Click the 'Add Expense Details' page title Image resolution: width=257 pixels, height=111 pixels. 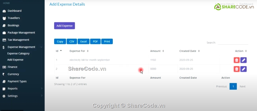tap(67, 4)
